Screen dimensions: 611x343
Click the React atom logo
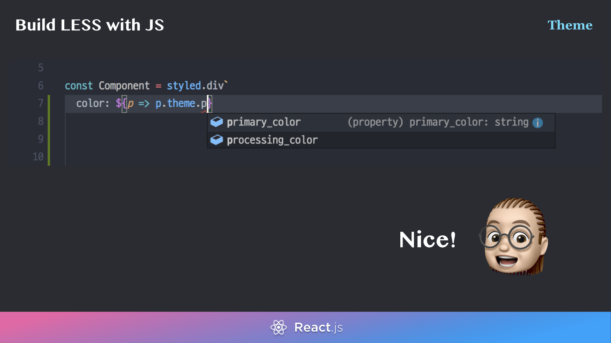[278, 327]
